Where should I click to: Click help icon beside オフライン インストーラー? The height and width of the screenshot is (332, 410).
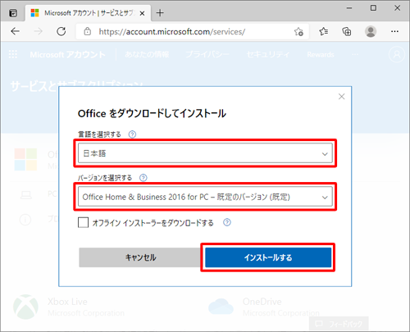(x=227, y=222)
